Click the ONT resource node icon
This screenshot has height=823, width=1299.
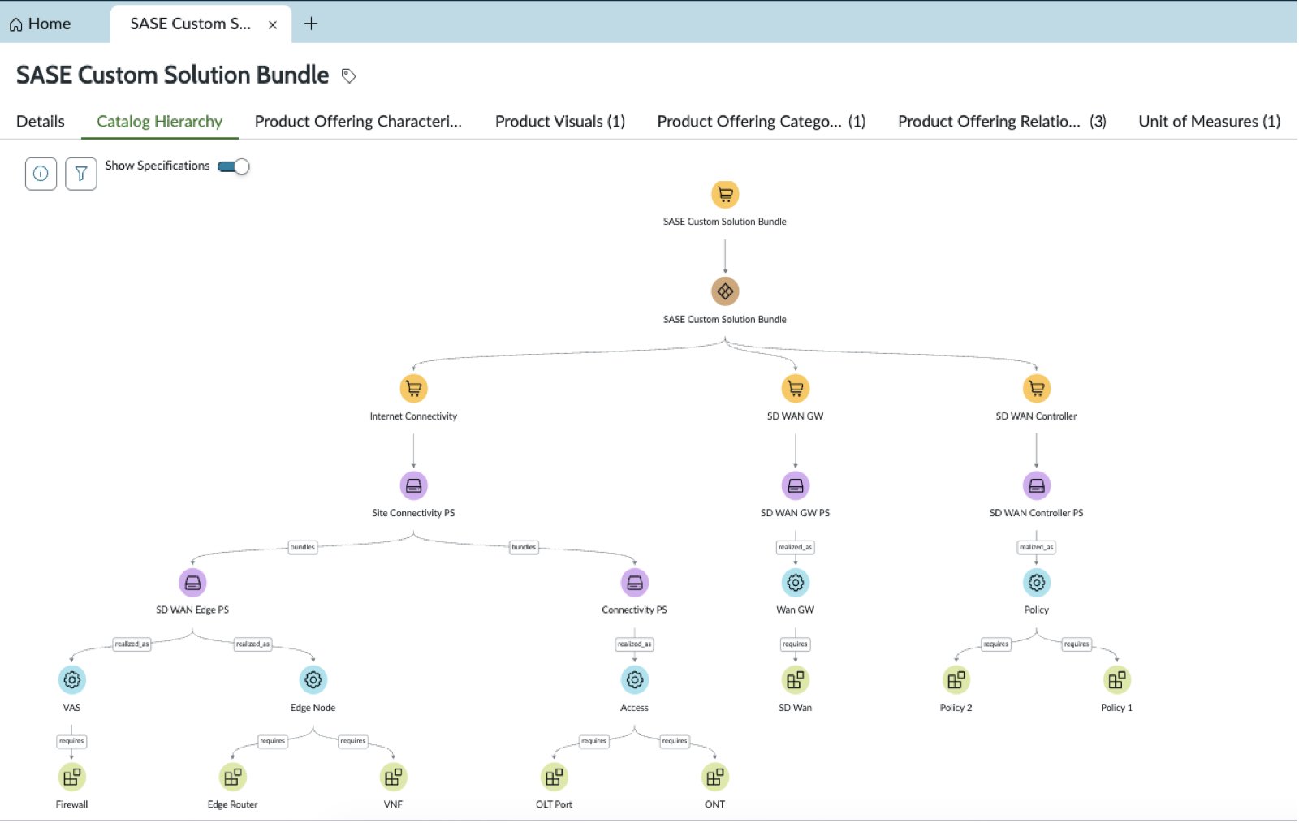click(715, 778)
